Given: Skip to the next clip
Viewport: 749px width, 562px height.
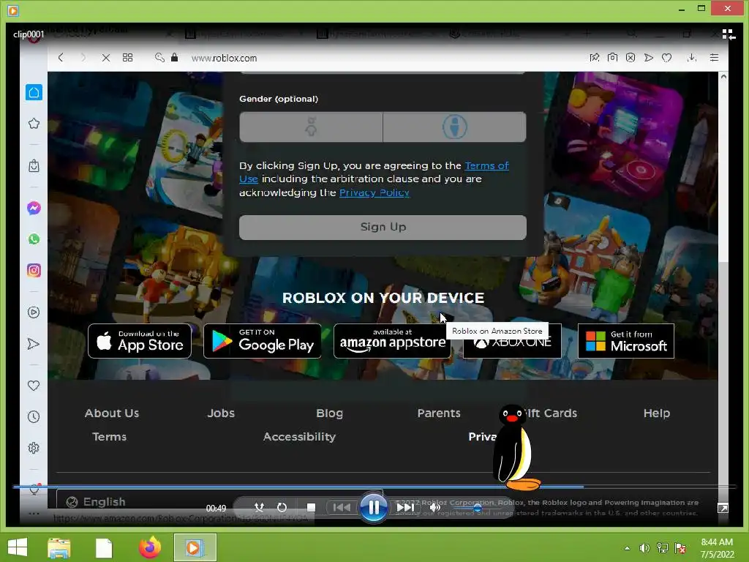Looking at the screenshot, I should tap(405, 508).
